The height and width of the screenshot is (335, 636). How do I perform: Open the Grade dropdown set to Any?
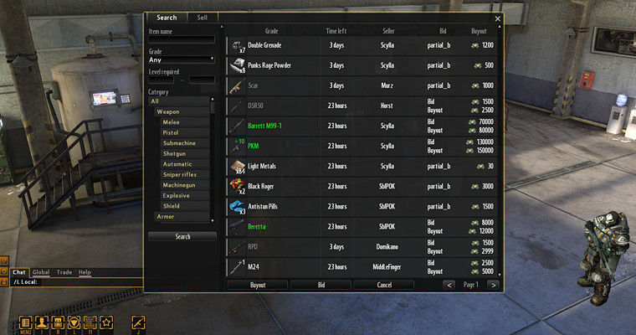point(182,59)
